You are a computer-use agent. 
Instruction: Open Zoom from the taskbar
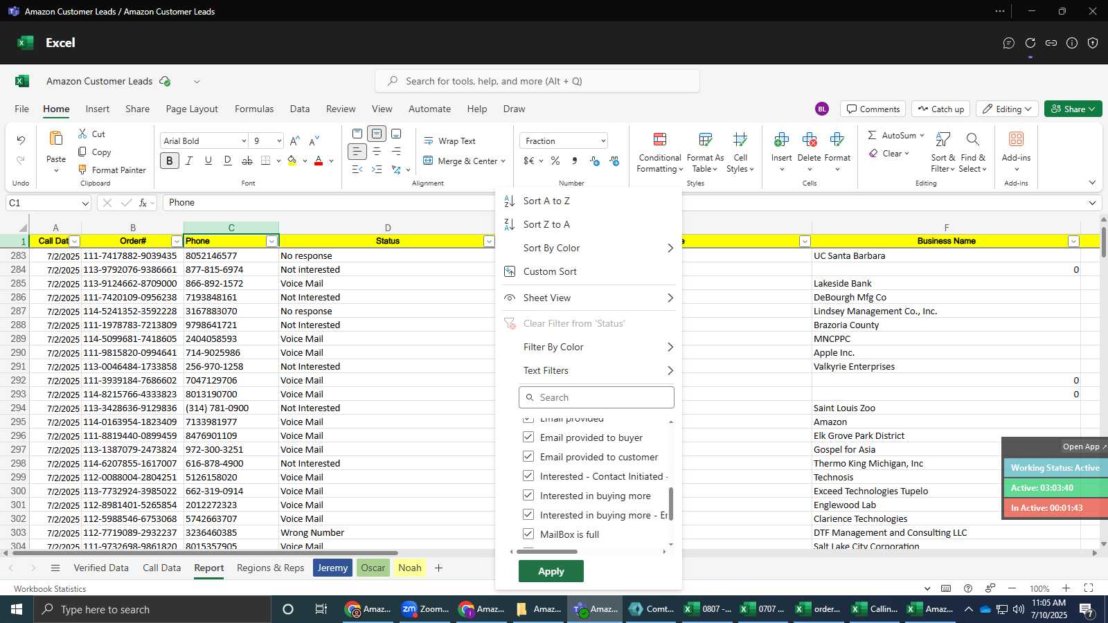[x=425, y=609]
